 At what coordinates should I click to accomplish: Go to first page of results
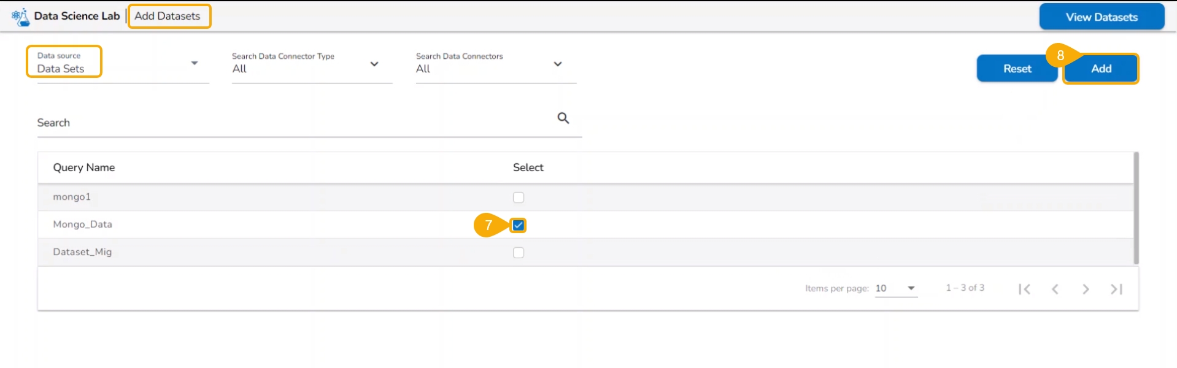1024,289
